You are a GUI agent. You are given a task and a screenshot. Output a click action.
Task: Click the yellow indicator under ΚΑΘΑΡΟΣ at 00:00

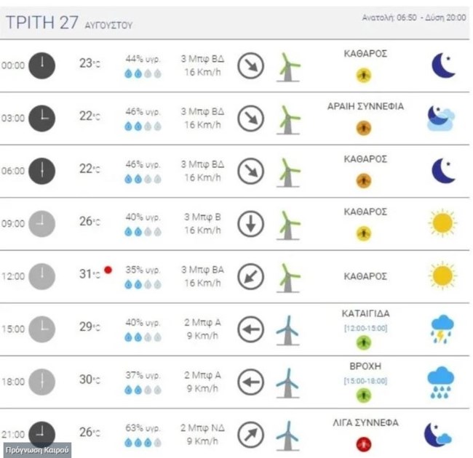tap(364, 73)
